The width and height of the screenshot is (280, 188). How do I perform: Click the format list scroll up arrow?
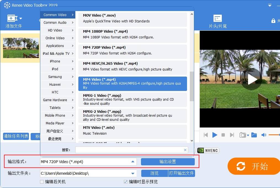(192, 14)
